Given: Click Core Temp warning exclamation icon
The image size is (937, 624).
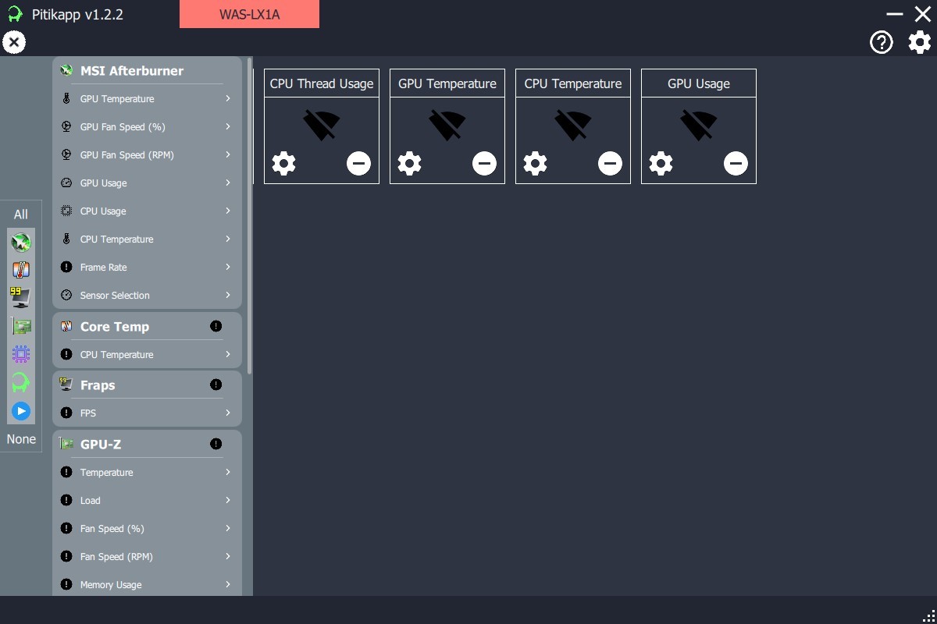Looking at the screenshot, I should (x=216, y=326).
